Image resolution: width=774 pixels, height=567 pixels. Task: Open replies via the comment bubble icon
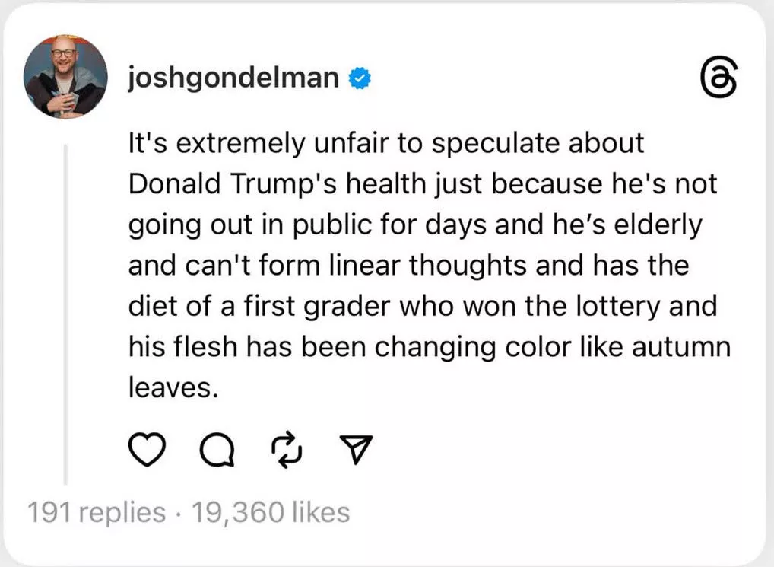coord(217,451)
